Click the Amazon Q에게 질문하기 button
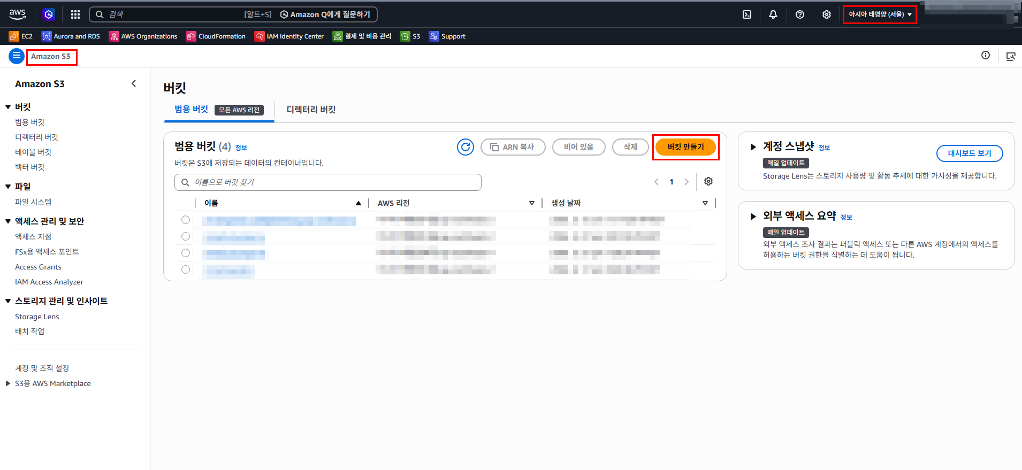 pos(325,14)
